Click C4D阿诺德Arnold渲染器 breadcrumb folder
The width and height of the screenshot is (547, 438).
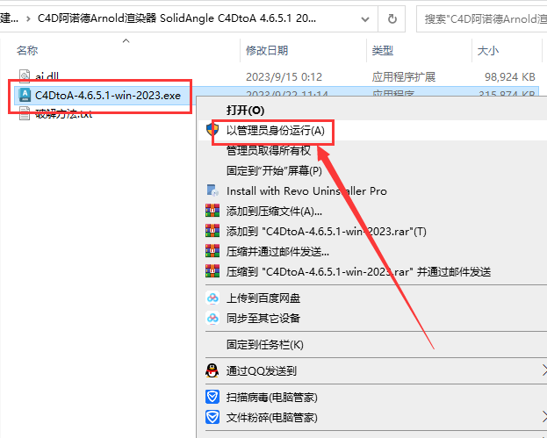[x=176, y=18]
